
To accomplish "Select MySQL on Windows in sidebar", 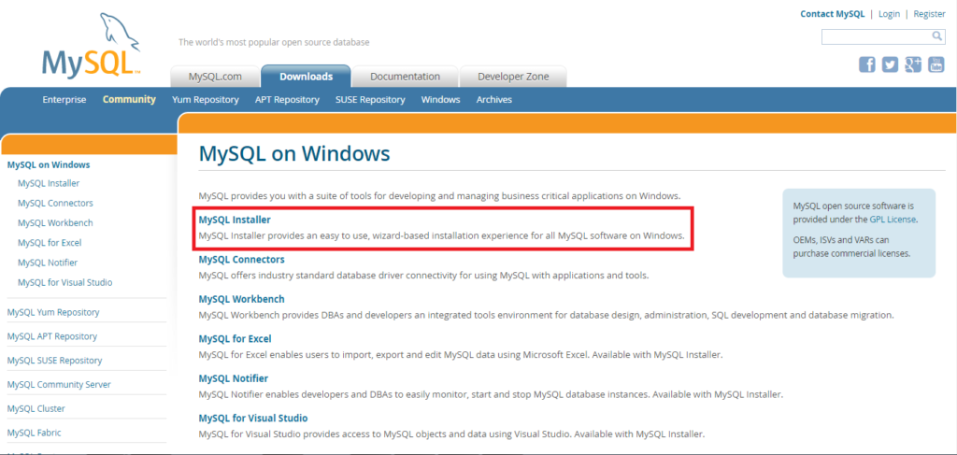I will click(x=49, y=164).
